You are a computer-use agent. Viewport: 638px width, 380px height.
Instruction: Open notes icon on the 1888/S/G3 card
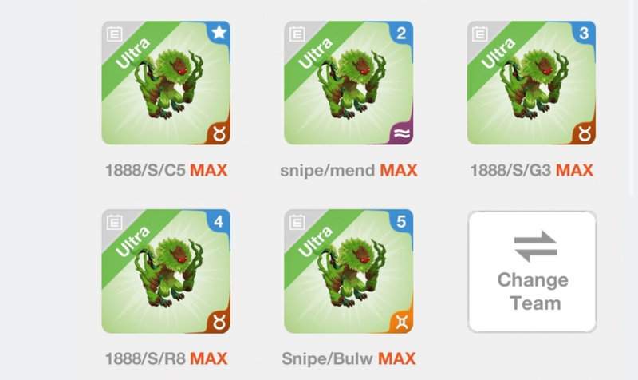click(480, 34)
